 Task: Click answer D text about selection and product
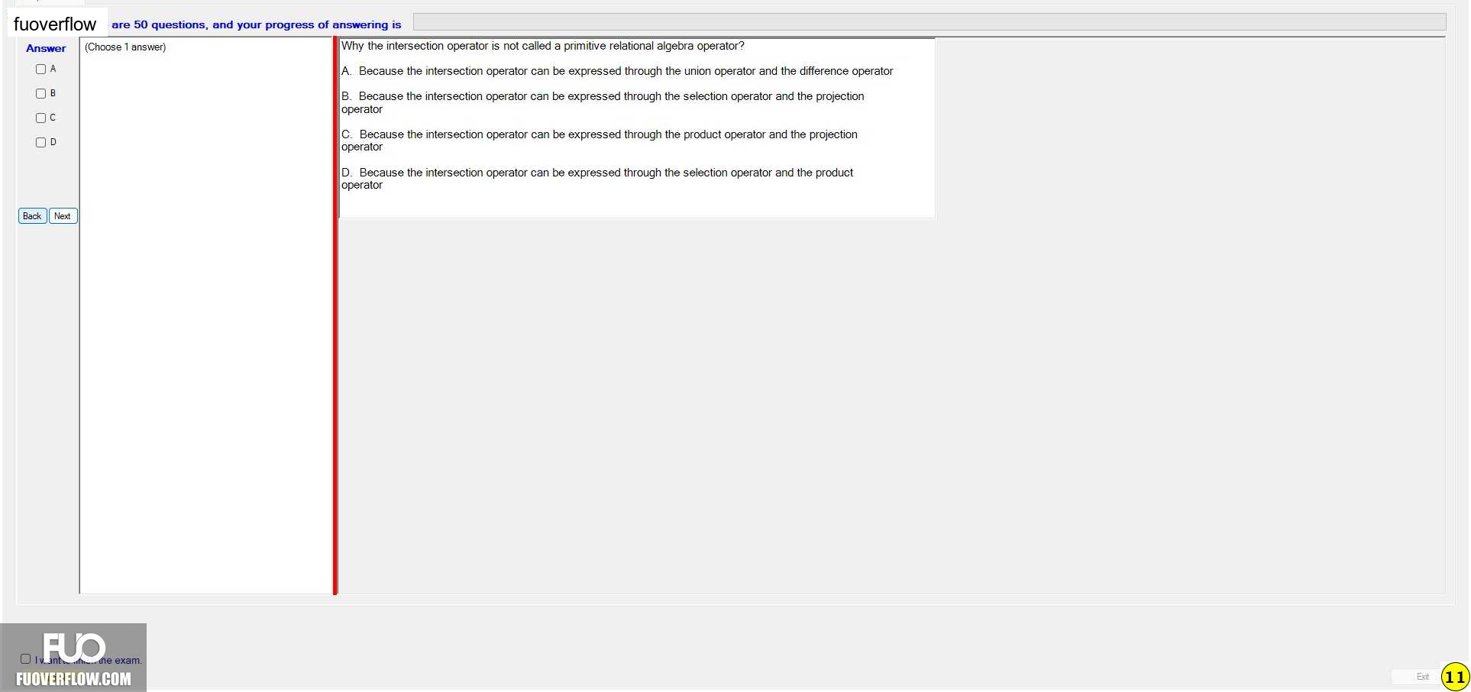597,179
